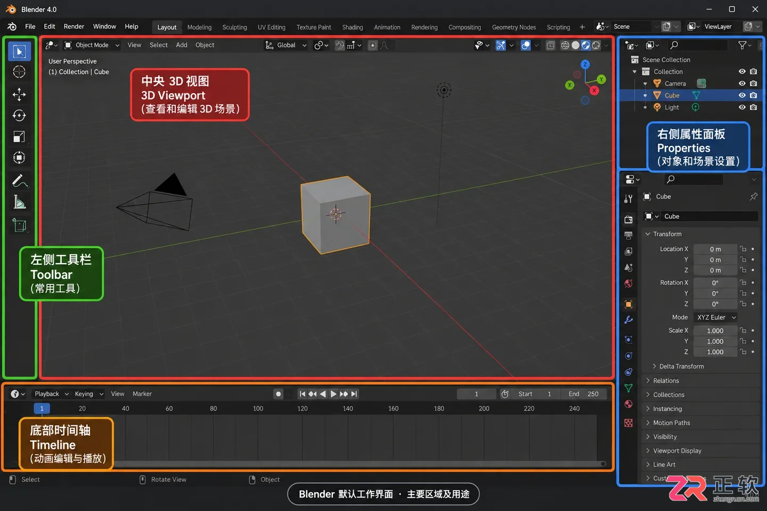Open the Scene properties tab icon

tap(629, 267)
